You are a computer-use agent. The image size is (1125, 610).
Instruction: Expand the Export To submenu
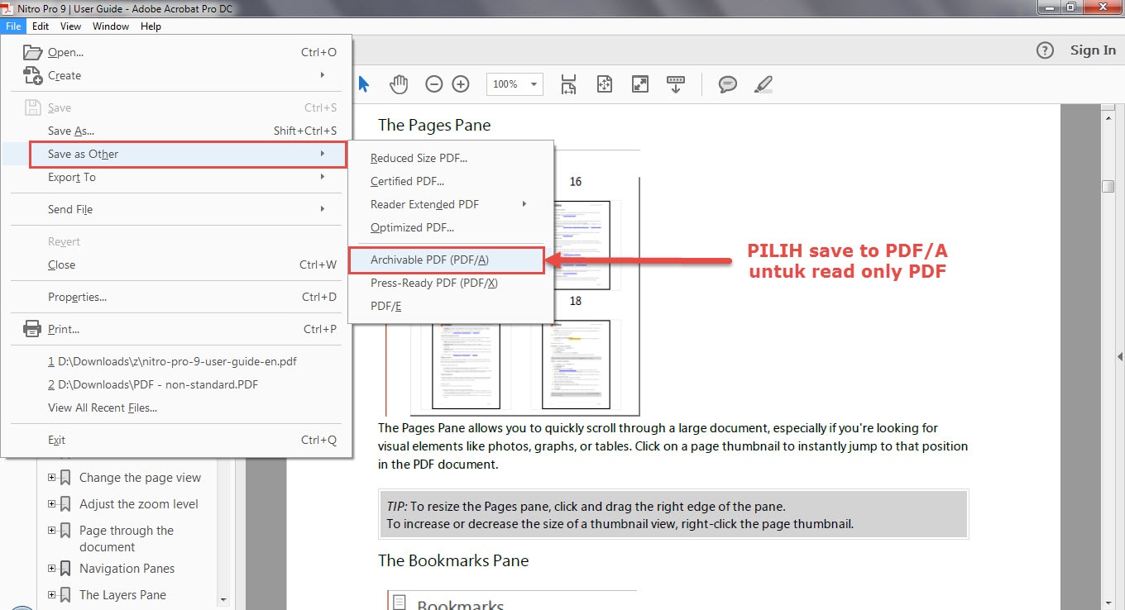point(176,177)
